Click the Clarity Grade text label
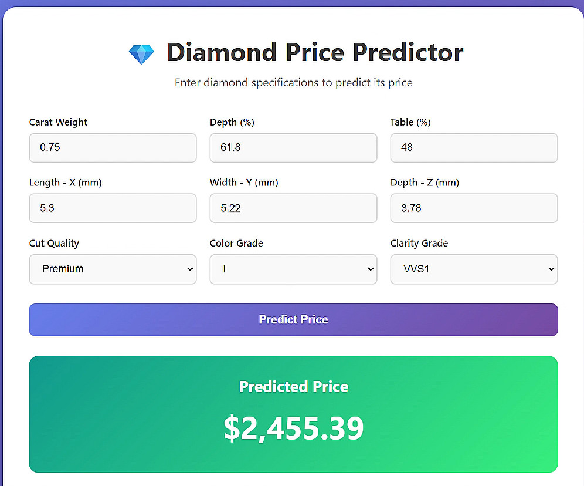Viewport: 584px width, 486px height. 419,243
